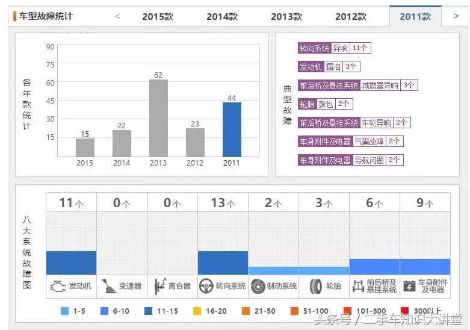
Task: Click the blue 2011 bar with value 44
Action: [x=232, y=129]
